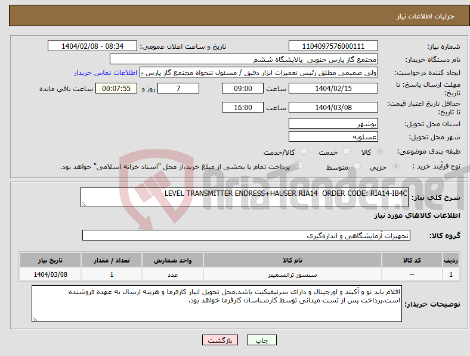This screenshot has width=470, height=356.
Task: Click the price validity time 16:00
Action: (x=243, y=107)
